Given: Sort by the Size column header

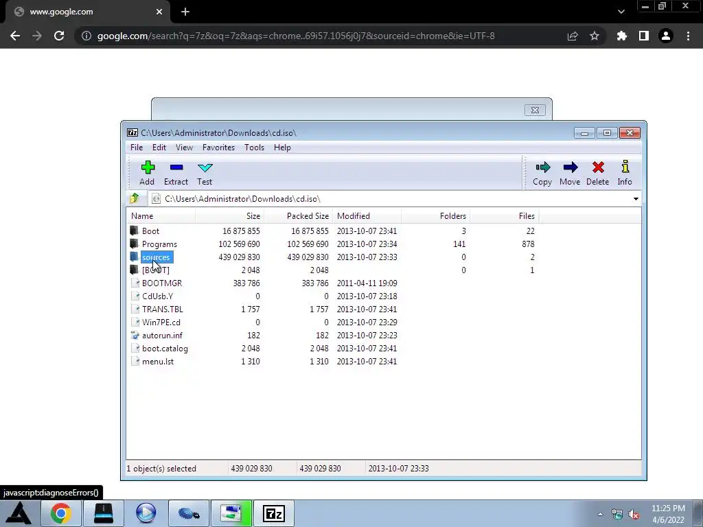Looking at the screenshot, I should coord(229,216).
